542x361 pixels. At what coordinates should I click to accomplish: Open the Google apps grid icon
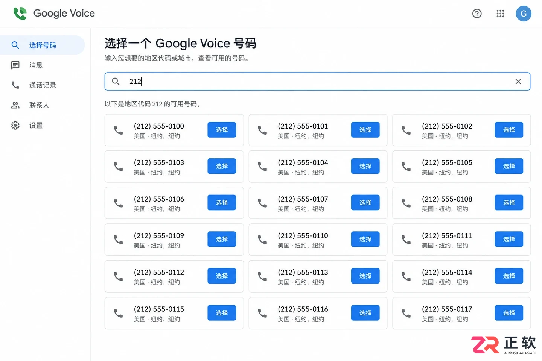click(500, 14)
